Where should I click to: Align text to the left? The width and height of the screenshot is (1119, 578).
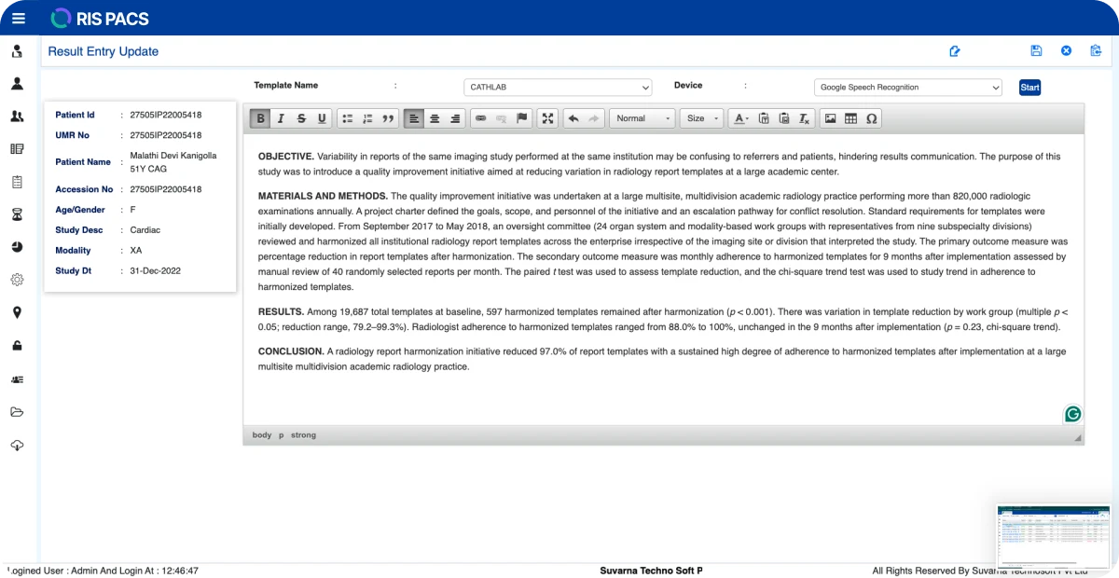click(x=414, y=118)
